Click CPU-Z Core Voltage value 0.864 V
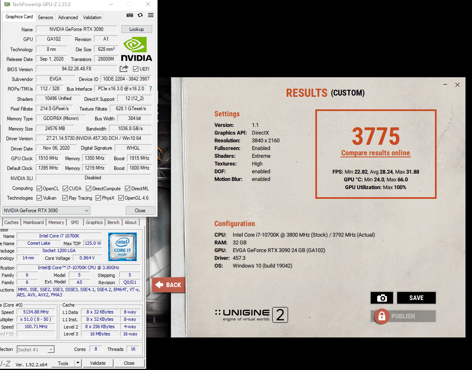 coord(87,258)
